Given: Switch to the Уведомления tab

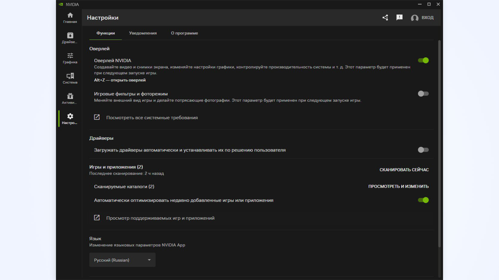Looking at the screenshot, I should 143,33.
